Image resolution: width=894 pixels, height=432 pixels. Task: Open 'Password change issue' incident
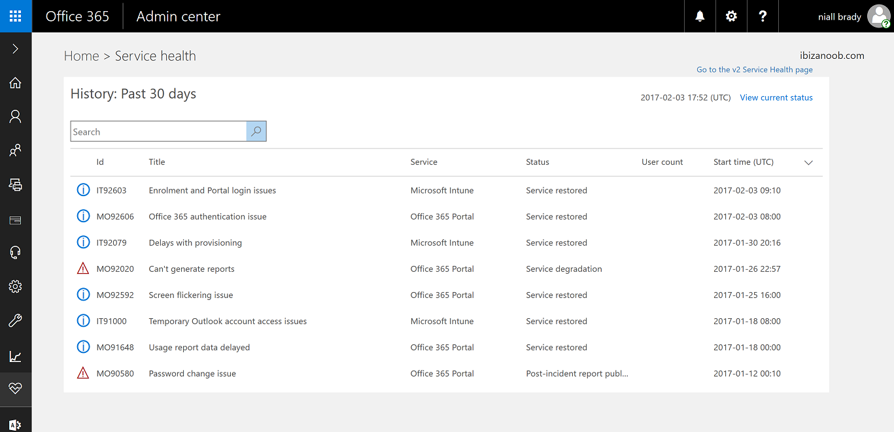tap(192, 373)
